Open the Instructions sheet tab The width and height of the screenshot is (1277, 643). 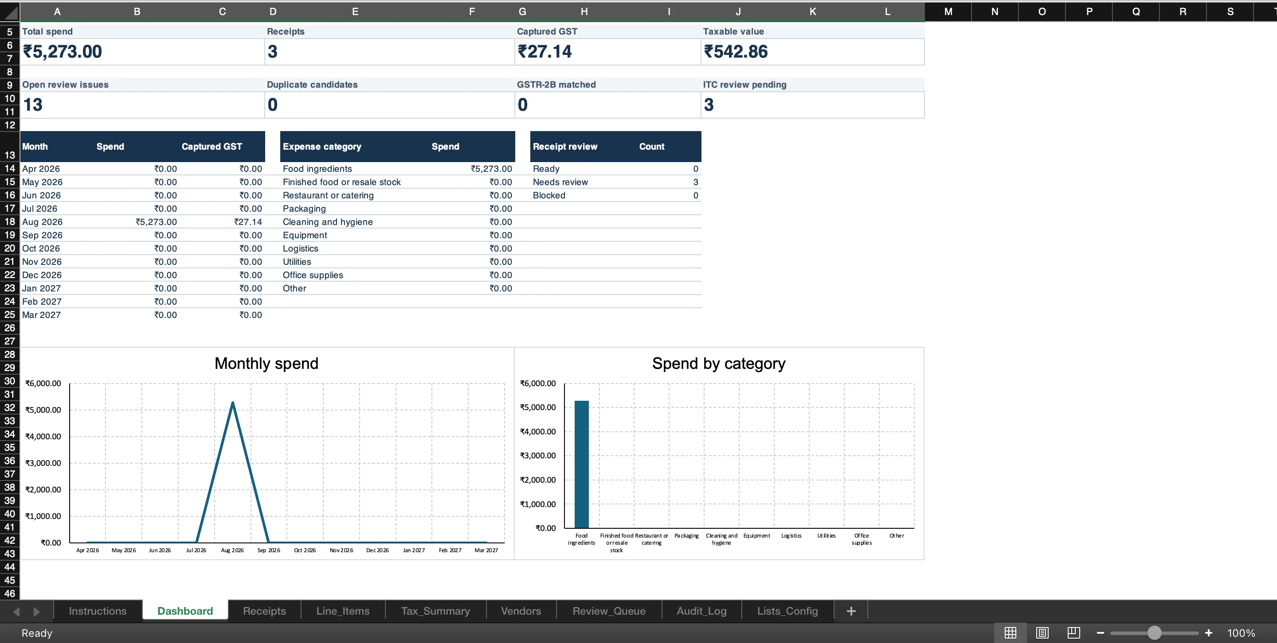point(98,611)
